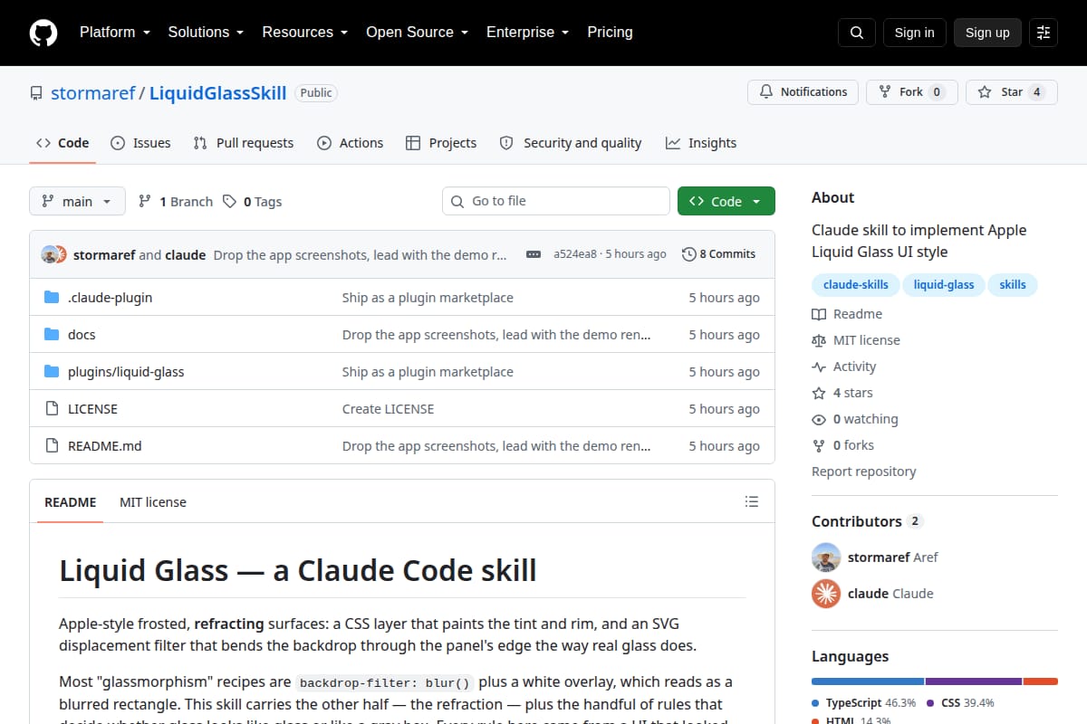The width and height of the screenshot is (1087, 724).
Task: Switch to the Actions tab
Action: point(350,143)
